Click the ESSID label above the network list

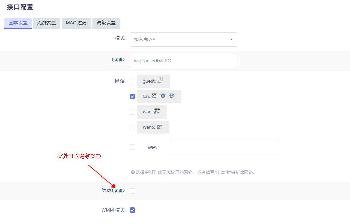pos(118,60)
